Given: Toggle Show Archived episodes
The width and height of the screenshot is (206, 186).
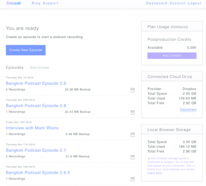Looking at the screenshot, I should pyautogui.click(x=39, y=67).
